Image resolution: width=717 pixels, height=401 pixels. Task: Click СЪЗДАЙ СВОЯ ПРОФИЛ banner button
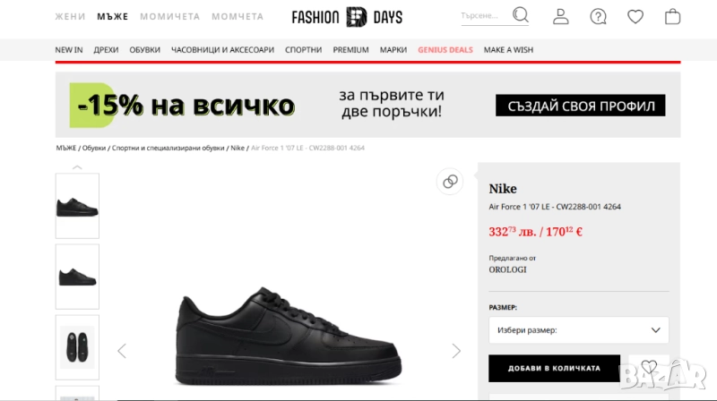[580, 106]
